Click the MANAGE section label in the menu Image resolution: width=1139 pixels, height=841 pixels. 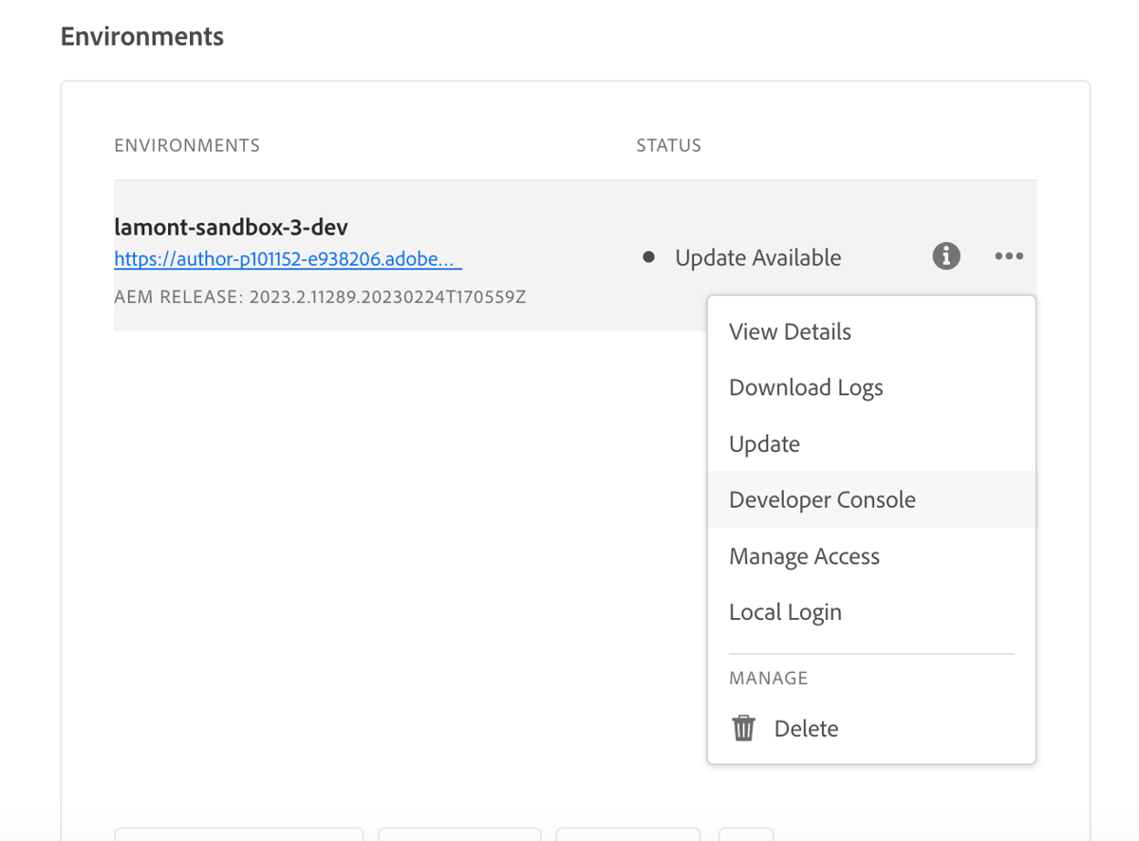pos(769,678)
